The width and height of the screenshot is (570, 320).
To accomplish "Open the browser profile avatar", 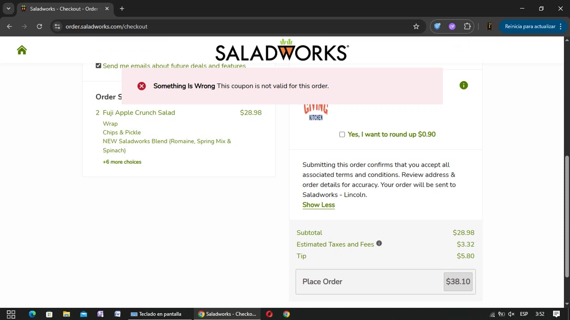I will click(489, 27).
